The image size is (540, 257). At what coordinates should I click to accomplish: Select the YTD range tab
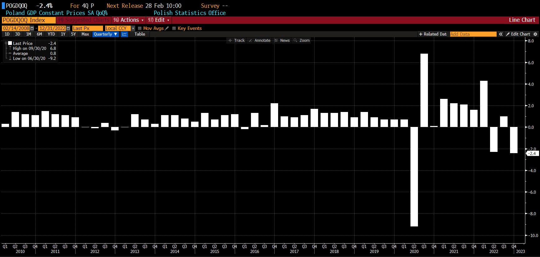[51, 34]
